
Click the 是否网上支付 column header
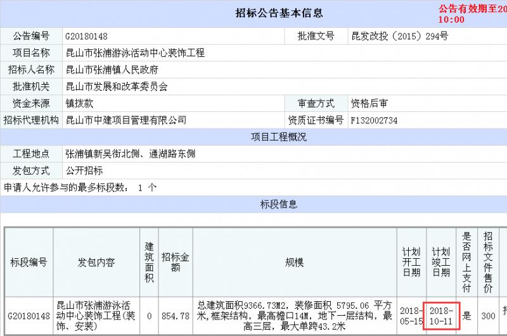click(x=466, y=262)
